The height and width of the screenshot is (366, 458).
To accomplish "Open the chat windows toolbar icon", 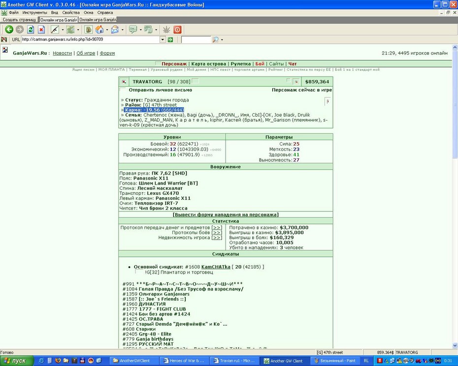I will coord(148,30).
